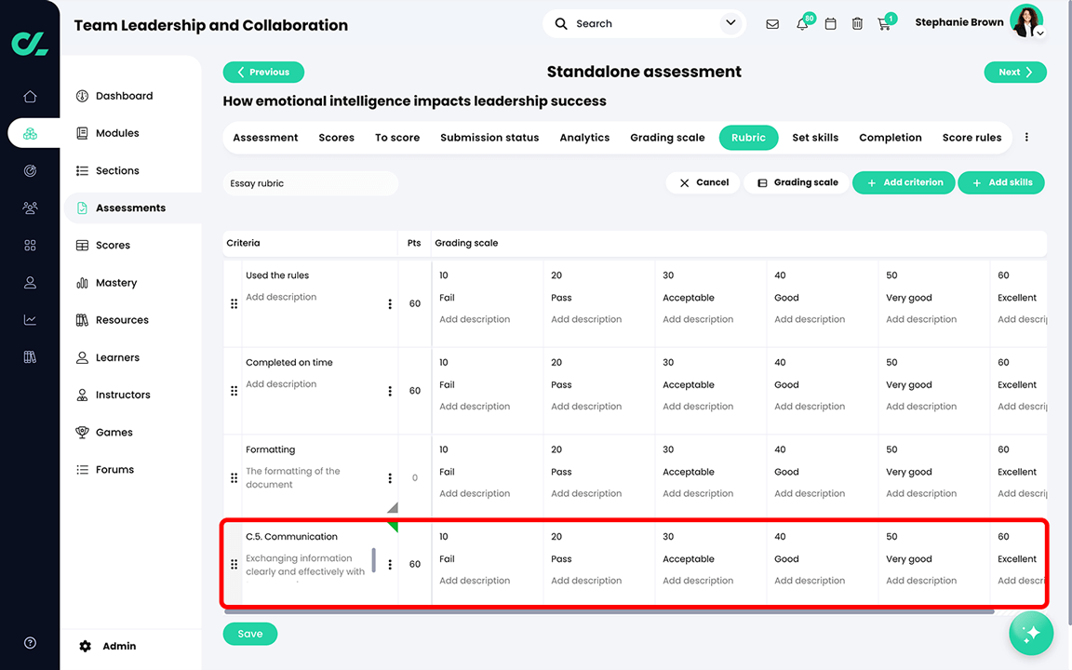Image resolution: width=1072 pixels, height=670 pixels.
Task: Click Fail description in Formatting row
Action: [x=475, y=493]
